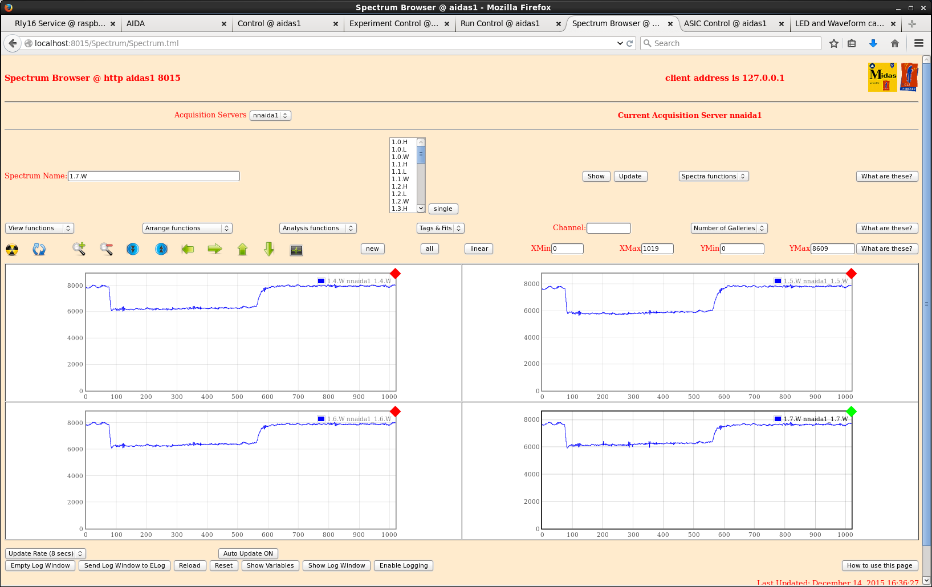Click the Show button
The width and height of the screenshot is (932, 587).
[x=596, y=176]
